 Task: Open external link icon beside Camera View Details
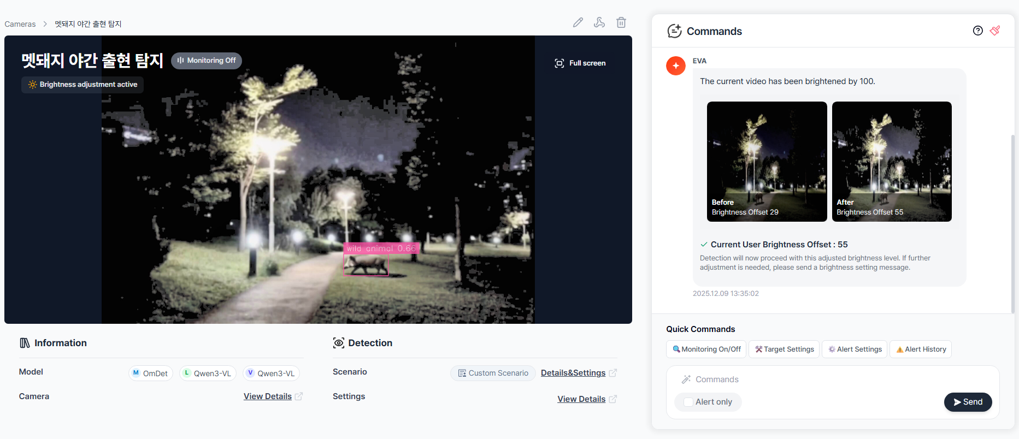299,396
